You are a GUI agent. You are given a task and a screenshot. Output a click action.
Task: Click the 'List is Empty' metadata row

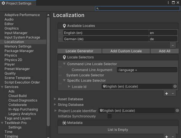pos(118,130)
